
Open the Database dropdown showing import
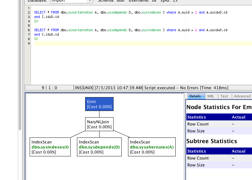tap(72, 1)
